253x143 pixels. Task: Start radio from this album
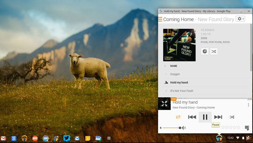point(205,51)
